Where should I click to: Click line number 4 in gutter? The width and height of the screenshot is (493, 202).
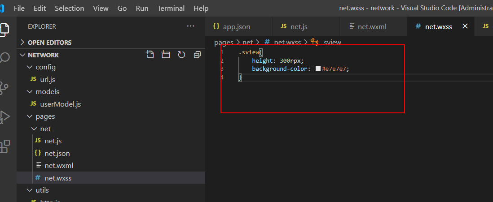[x=222, y=77]
